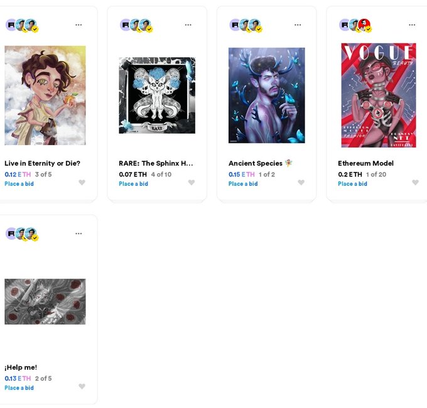The image size is (427, 408).
Task: Heart the Ethereum Model card
Action: coord(415,183)
